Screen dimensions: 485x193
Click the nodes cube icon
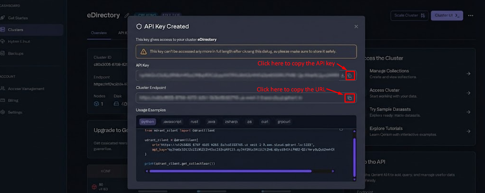[96, 104]
